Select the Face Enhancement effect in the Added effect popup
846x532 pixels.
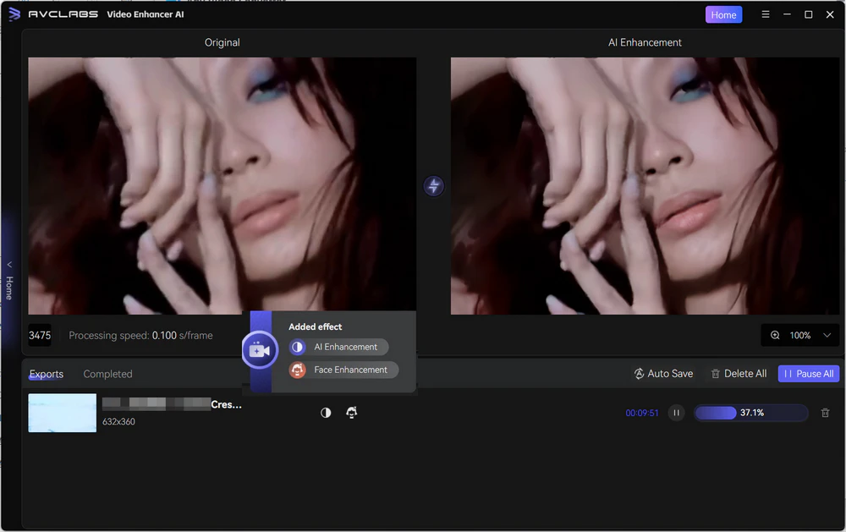click(342, 370)
